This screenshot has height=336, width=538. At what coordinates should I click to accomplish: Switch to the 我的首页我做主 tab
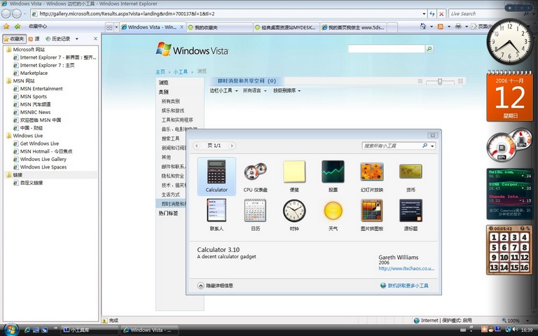point(353,27)
